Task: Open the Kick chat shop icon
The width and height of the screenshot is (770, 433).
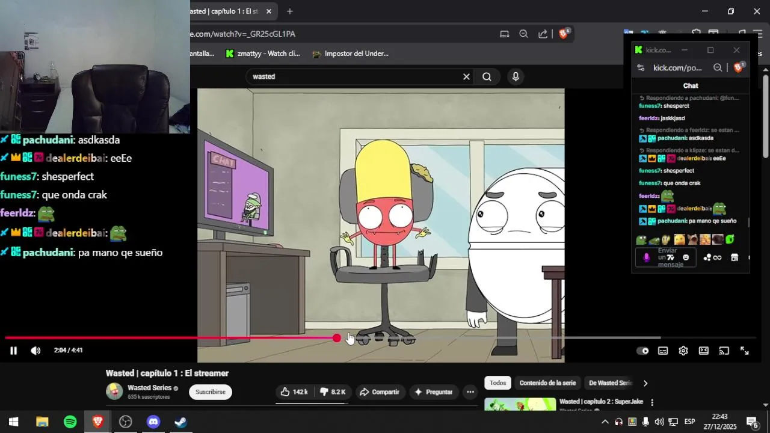Action: click(735, 257)
